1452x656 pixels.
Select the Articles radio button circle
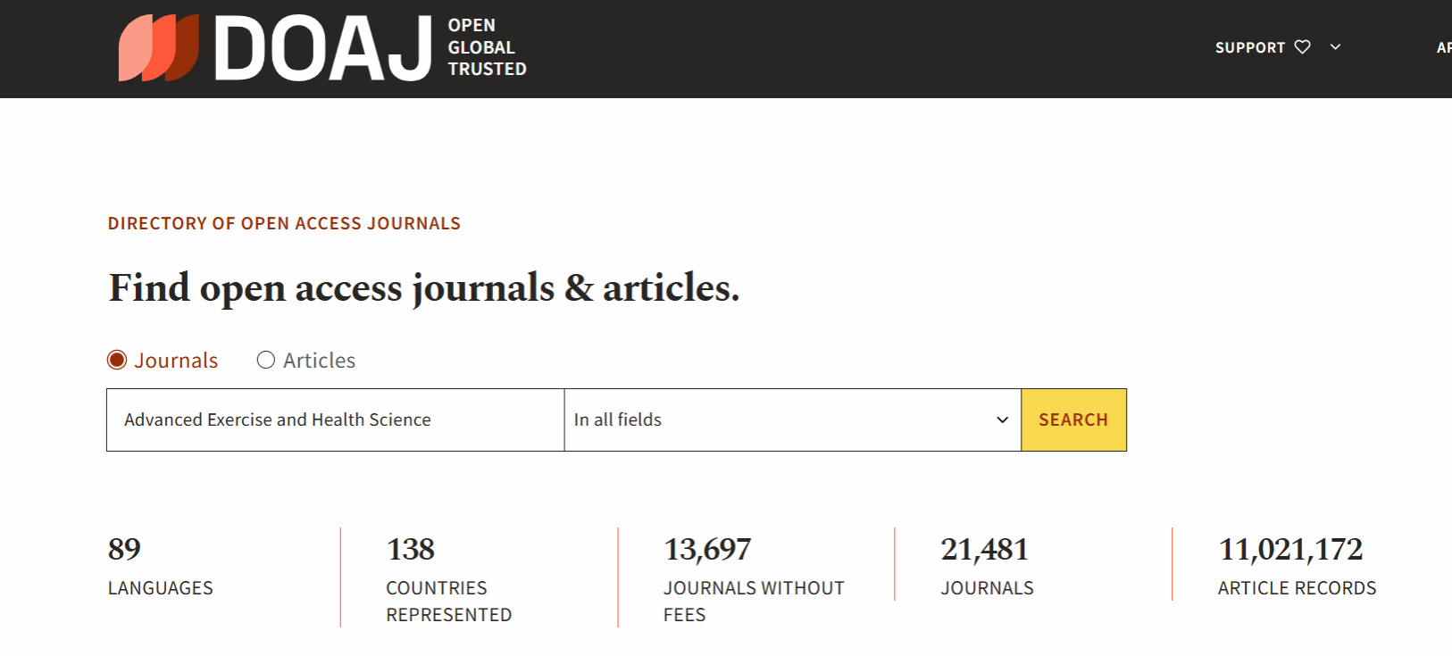coord(266,360)
